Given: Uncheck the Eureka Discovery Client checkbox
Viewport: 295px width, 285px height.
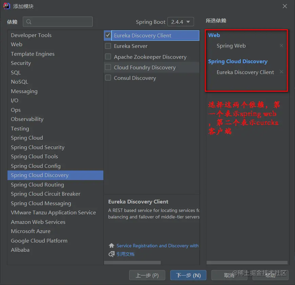Looking at the screenshot, I should 108,35.
